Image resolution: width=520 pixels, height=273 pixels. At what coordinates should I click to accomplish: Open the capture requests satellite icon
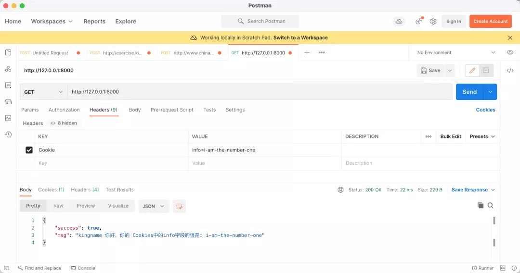coord(419,21)
